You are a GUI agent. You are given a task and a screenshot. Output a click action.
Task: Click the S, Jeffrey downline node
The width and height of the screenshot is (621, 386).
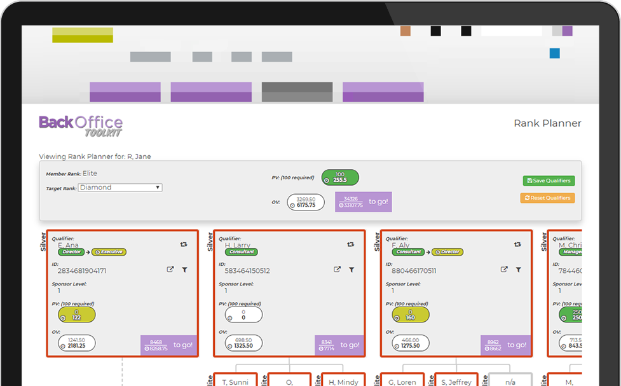pyautogui.click(x=455, y=381)
